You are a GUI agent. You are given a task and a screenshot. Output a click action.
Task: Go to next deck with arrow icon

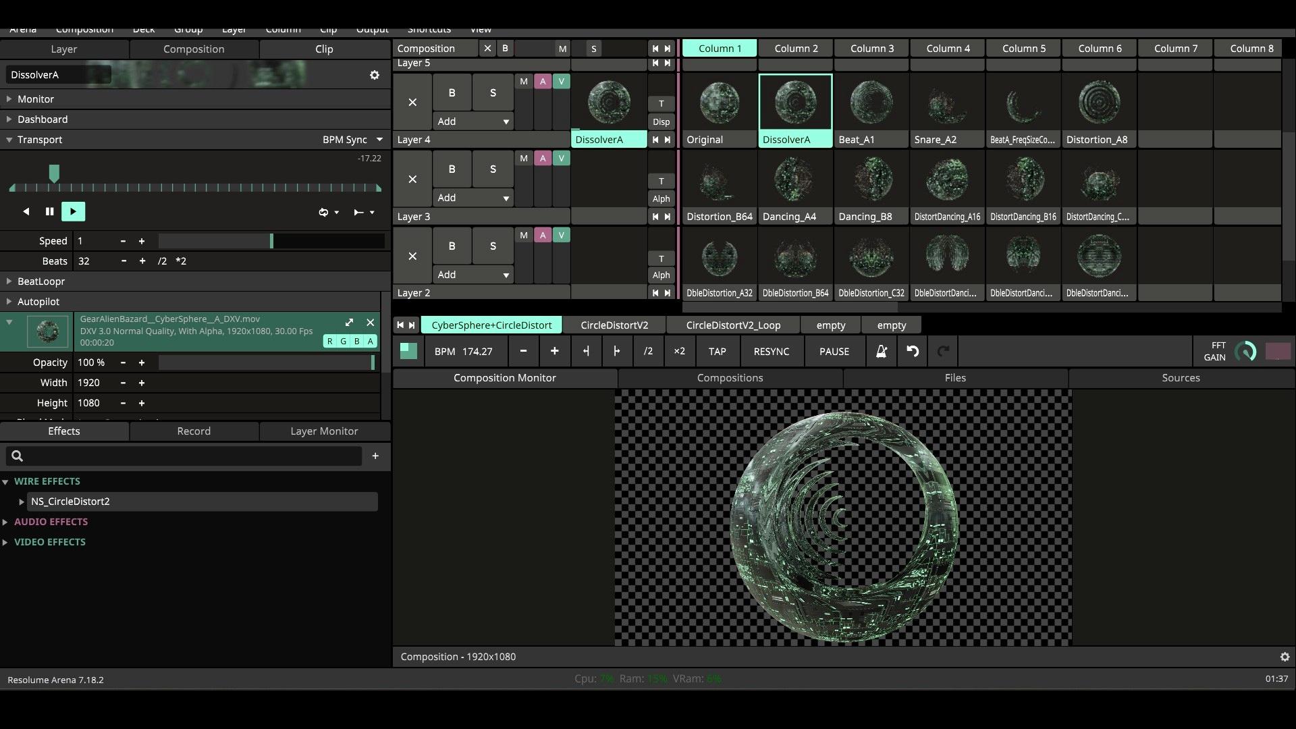tap(412, 325)
